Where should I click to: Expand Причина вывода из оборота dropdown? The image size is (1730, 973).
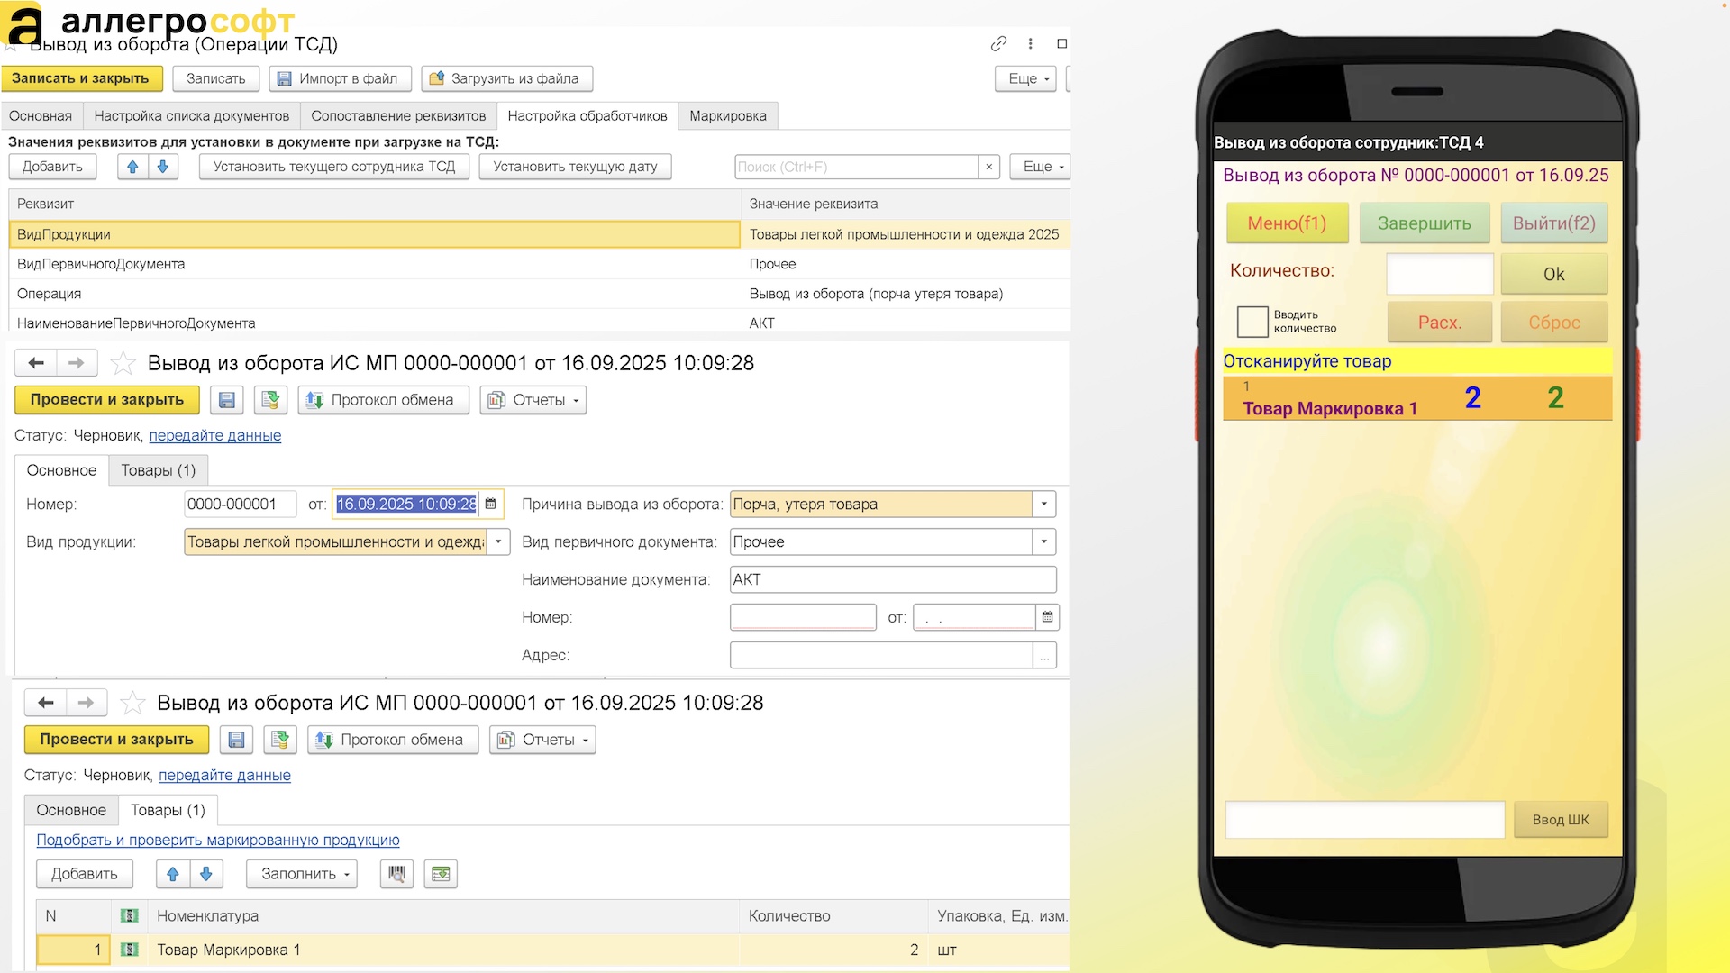pos(1044,505)
